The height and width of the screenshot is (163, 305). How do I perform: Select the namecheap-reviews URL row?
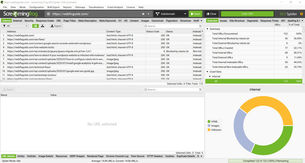pyautogui.click(x=101, y=75)
